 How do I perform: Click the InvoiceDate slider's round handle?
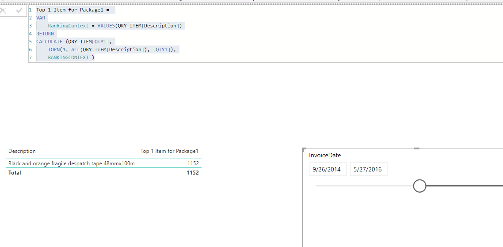[419, 186]
